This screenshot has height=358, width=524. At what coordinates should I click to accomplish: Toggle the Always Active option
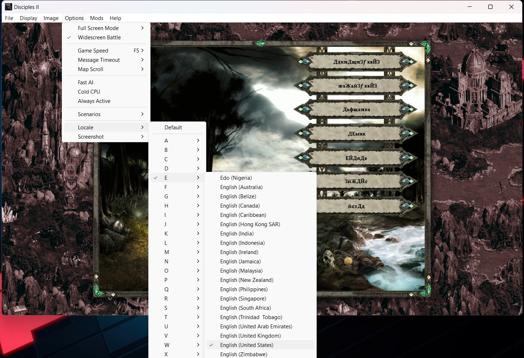[x=105, y=101]
